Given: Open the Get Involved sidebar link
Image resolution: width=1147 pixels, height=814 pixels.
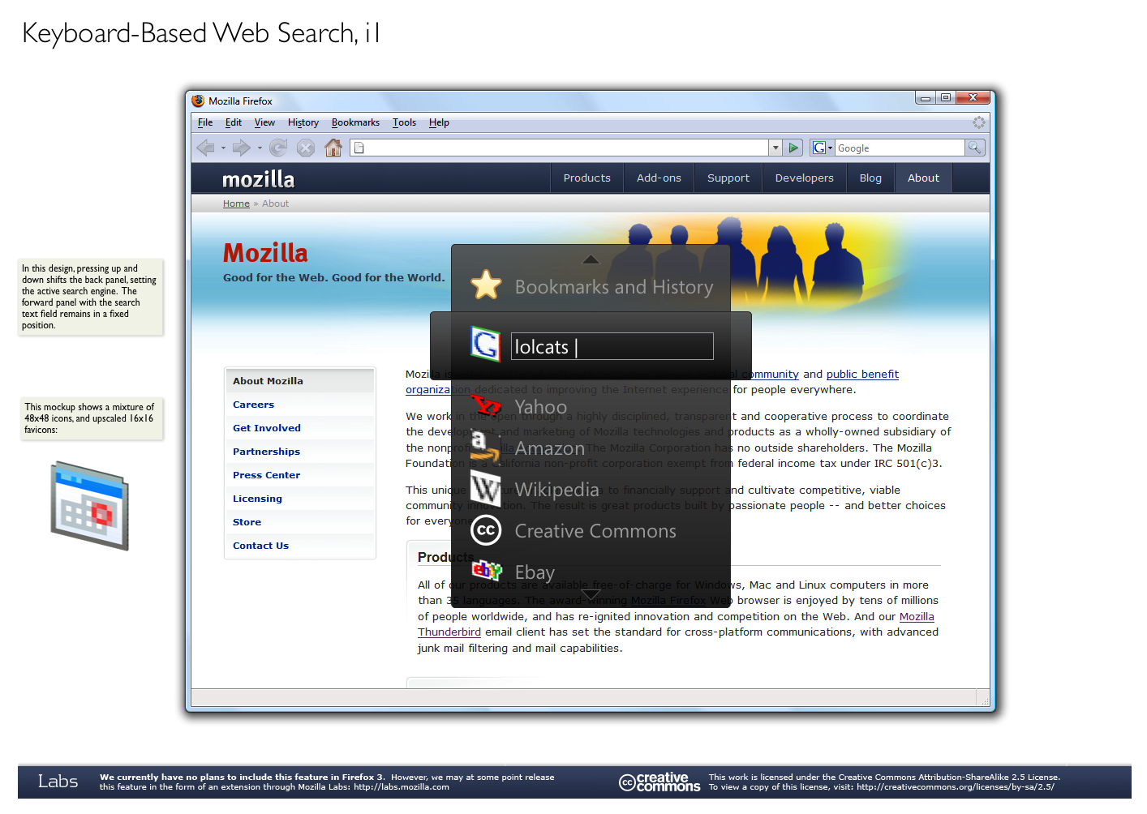Looking at the screenshot, I should coord(267,428).
